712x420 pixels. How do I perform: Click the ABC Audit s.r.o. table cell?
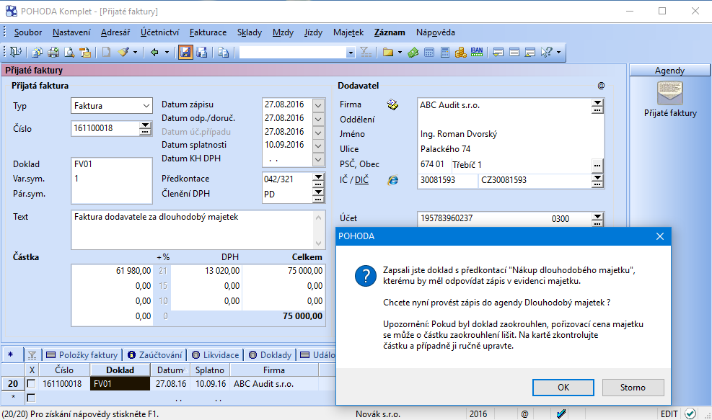click(274, 384)
